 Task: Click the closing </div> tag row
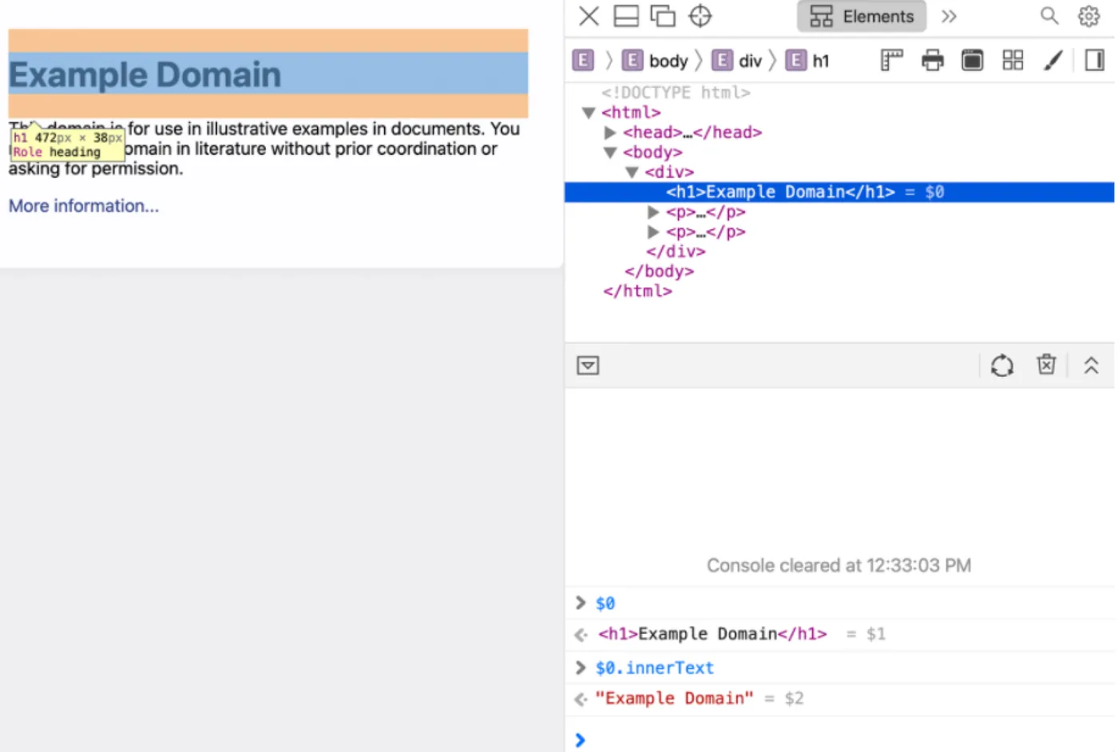(676, 251)
